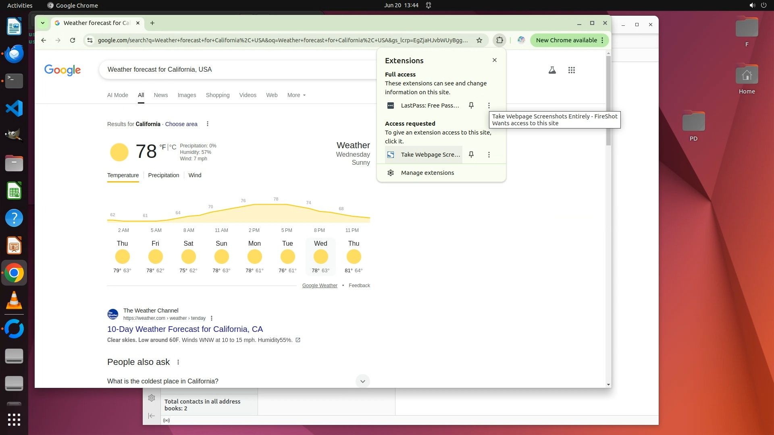Switch to the Precipitation tab
Screen dimensions: 774x435
pos(163,175)
